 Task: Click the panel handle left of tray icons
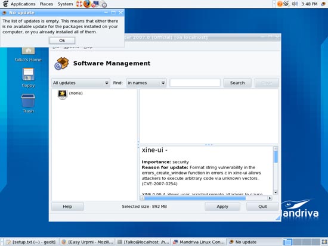tap(274, 4)
